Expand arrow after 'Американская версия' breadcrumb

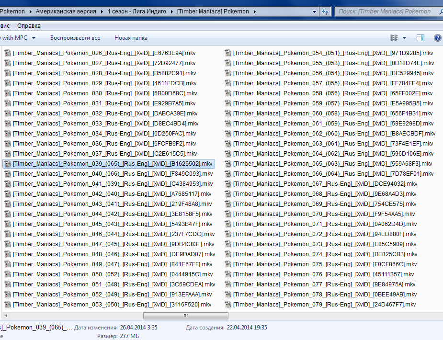(102, 12)
